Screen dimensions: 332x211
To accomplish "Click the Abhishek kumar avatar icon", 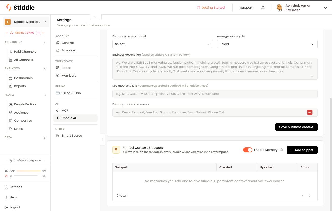I will [279, 8].
